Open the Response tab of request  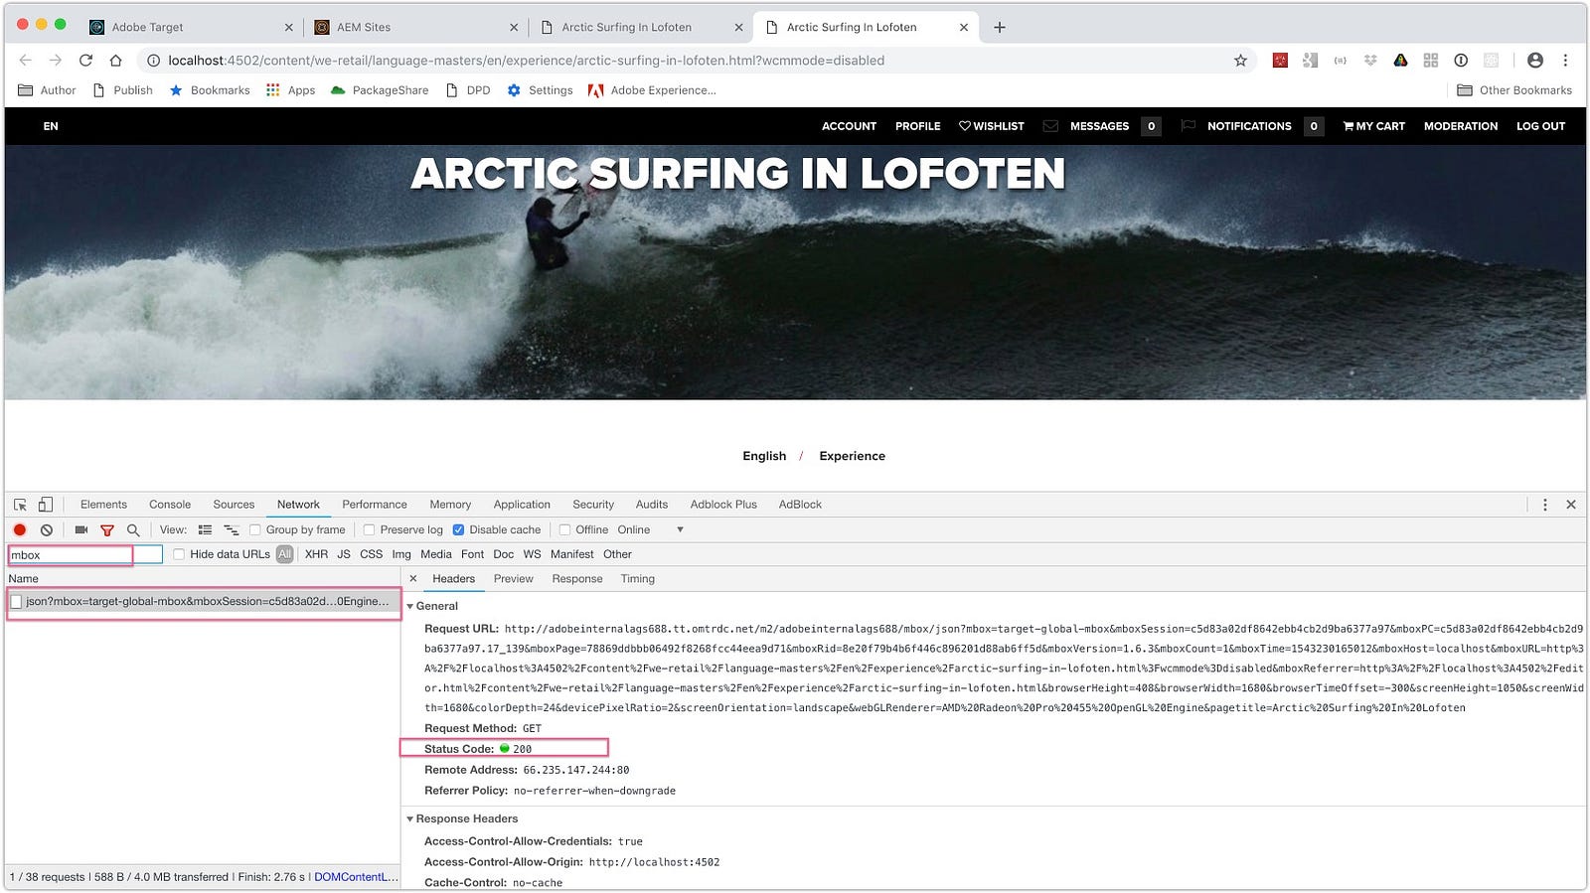tap(576, 579)
